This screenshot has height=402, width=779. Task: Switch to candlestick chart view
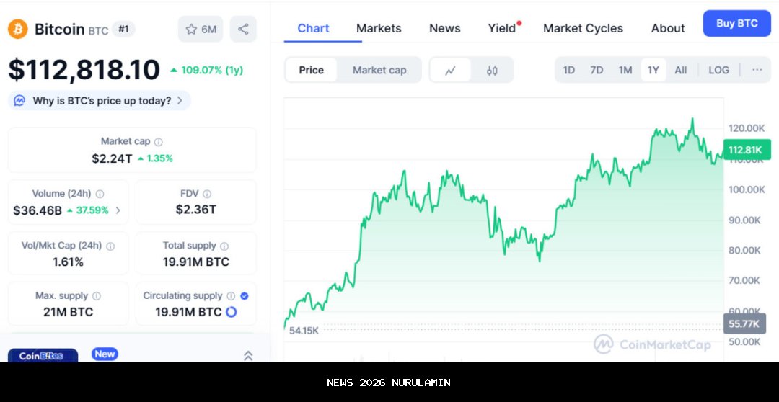coord(492,70)
